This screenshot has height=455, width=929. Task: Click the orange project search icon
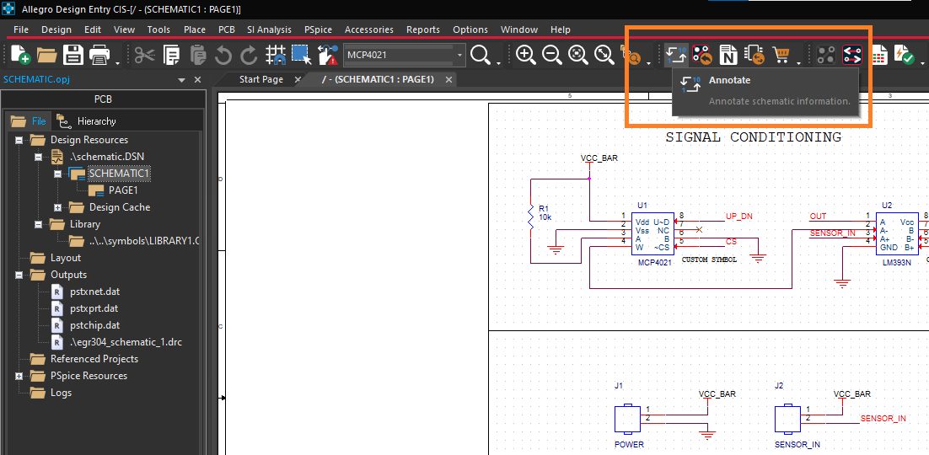[631, 55]
